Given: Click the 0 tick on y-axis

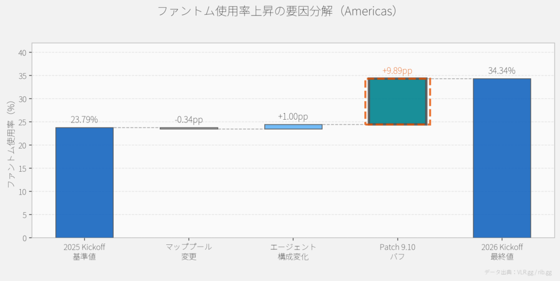Looking at the screenshot, I should [x=24, y=238].
